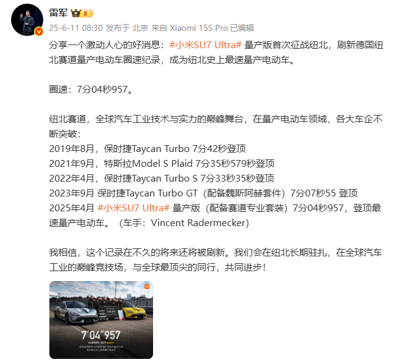Open the first #小米SU7 Ultra# hashtag

tap(206, 45)
